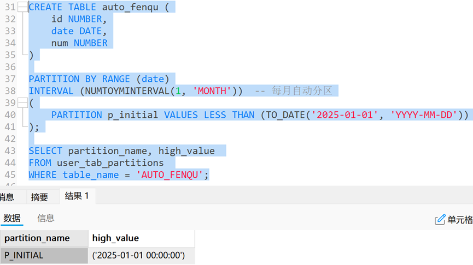Click the 单元格 edit icon
The width and height of the screenshot is (473, 265).
[440, 220]
